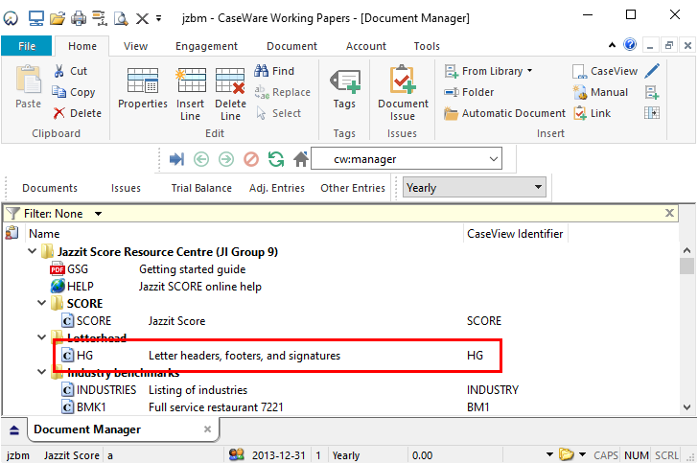Navigate forward with green right arrow
The width and height of the screenshot is (698, 464).
[x=226, y=159]
